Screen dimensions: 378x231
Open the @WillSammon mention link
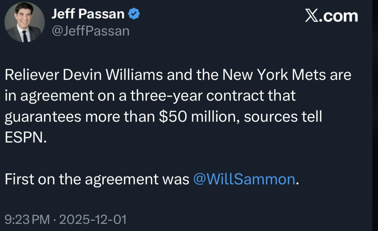(x=244, y=179)
